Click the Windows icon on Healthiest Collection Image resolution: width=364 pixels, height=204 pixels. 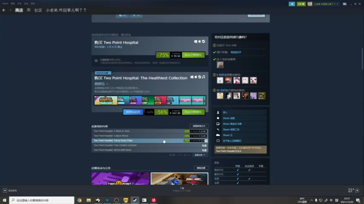click(192, 77)
